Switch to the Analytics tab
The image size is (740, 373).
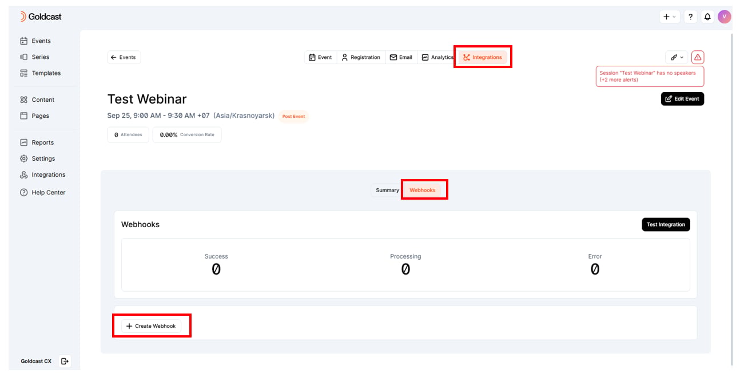(437, 57)
